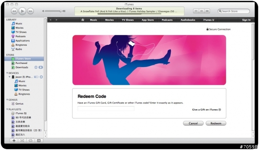Collapse the Devices section
259x150 pixels.
[x=7, y=73]
